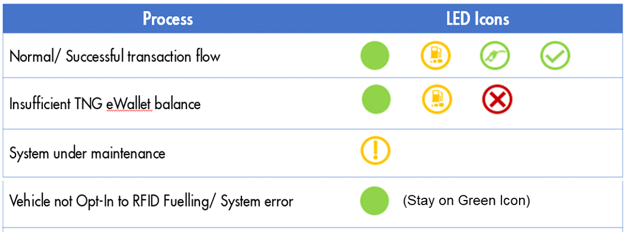626x232 pixels.
Task: Click 'Insufficient TNG eWallet balance' text
Action: [105, 104]
